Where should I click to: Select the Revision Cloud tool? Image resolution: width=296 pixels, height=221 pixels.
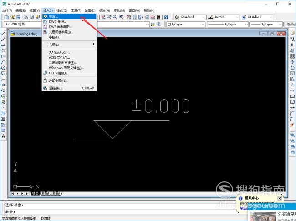(3, 73)
